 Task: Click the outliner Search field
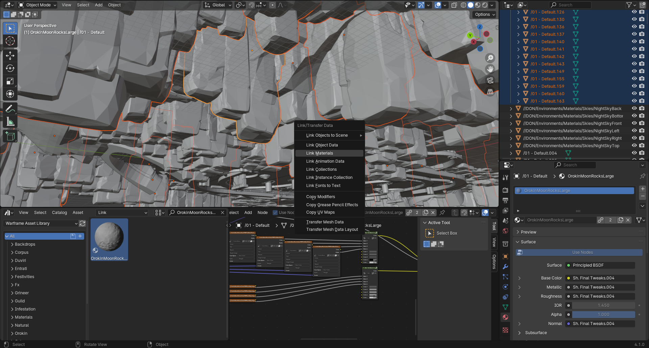click(570, 5)
